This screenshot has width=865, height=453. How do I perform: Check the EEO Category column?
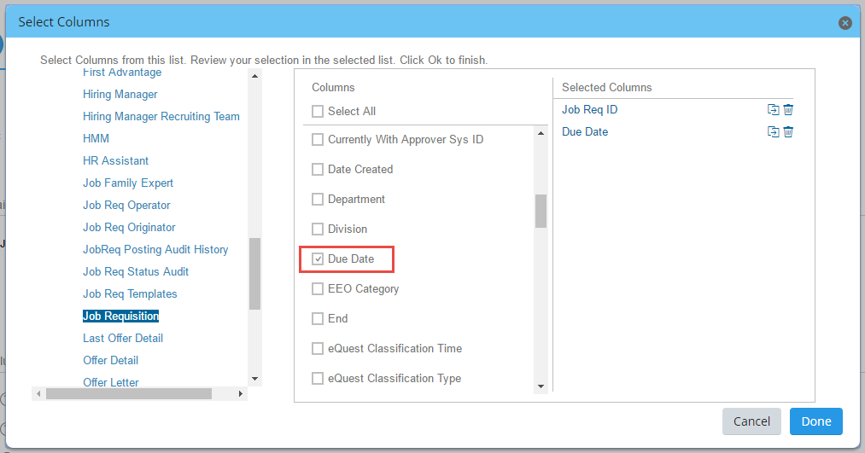point(318,288)
